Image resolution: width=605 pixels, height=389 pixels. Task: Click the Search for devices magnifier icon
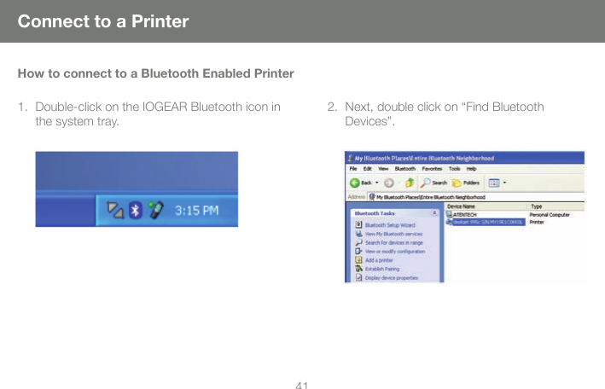click(x=358, y=242)
